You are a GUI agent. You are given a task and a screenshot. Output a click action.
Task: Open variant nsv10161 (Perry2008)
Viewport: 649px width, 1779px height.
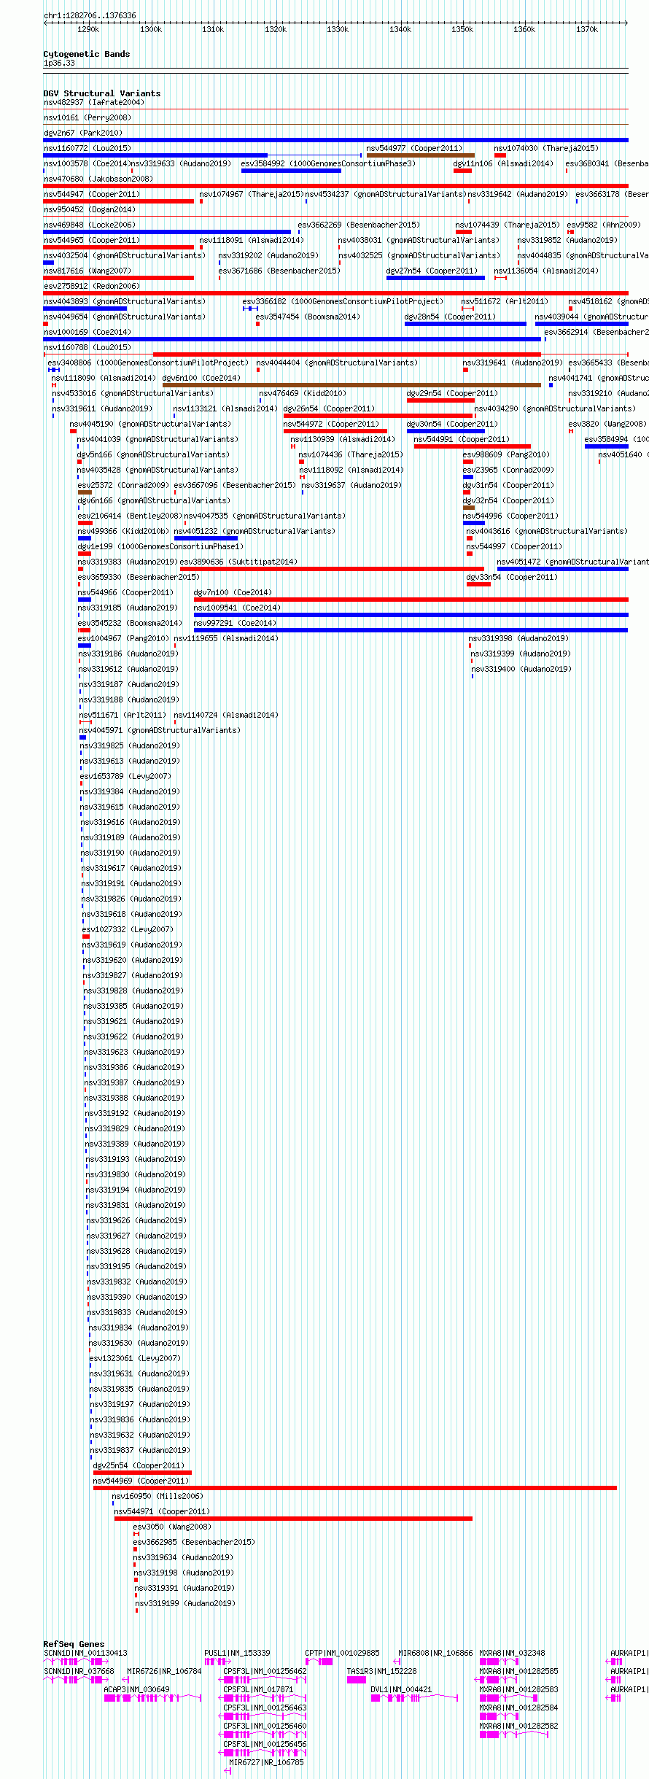(88, 118)
